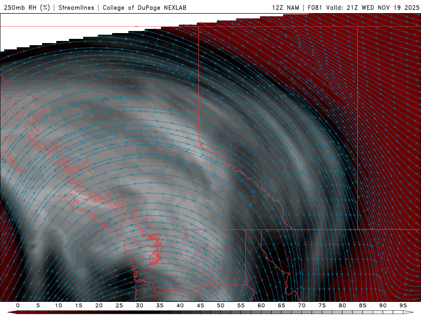Click the colorbar label "85"
Viewport: 421px width, 315px height.
click(x=363, y=306)
